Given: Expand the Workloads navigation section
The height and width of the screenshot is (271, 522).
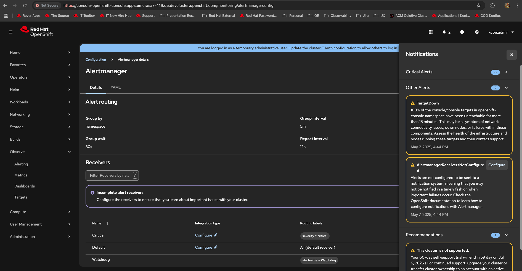Looking at the screenshot, I should [x=40, y=102].
